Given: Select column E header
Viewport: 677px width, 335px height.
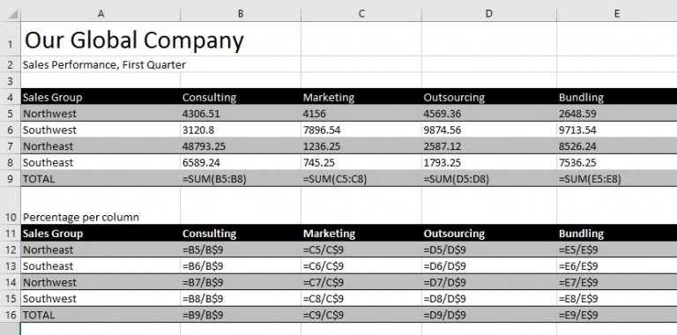Looking at the screenshot, I should (616, 14).
